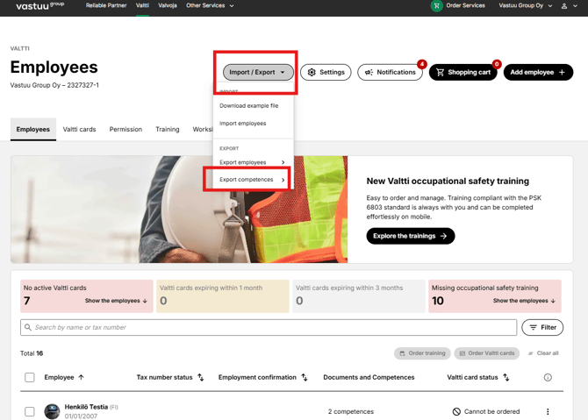Viewport: 588px width, 420px height.
Task: Select Valtti in the top navigation
Action: click(x=142, y=5)
